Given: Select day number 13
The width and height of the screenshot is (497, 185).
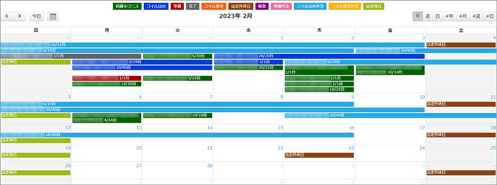Looking at the screenshot, I should pos(139,128).
